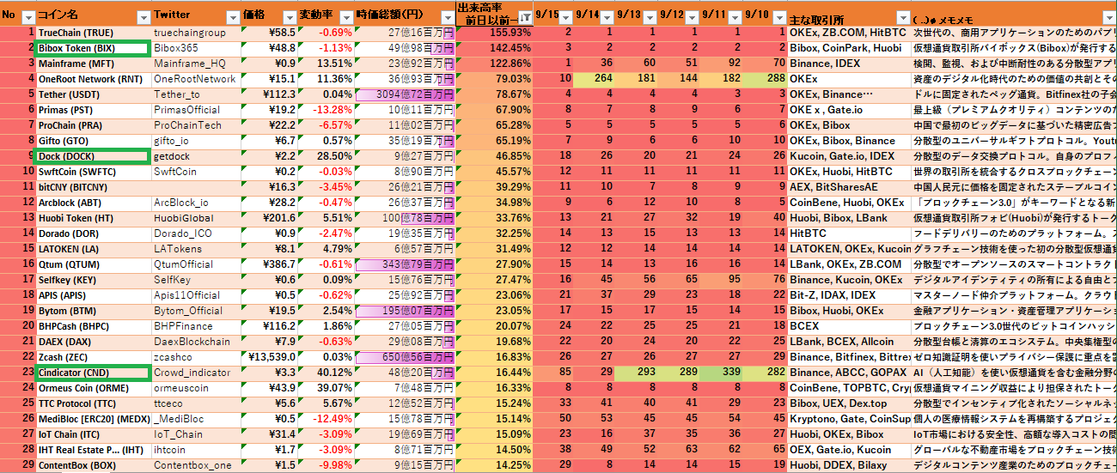Viewport: 1117px width, 473px height.
Task: Click the Tether market cap data bar cell
Action: pyautogui.click(x=404, y=94)
